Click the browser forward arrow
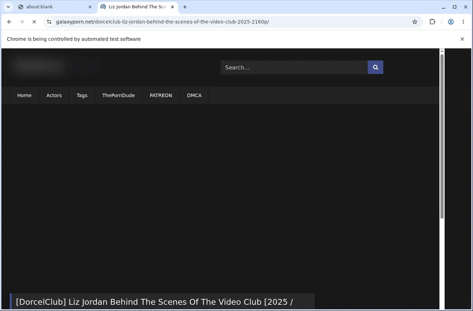Screen dimensions: 473x311 point(22,22)
